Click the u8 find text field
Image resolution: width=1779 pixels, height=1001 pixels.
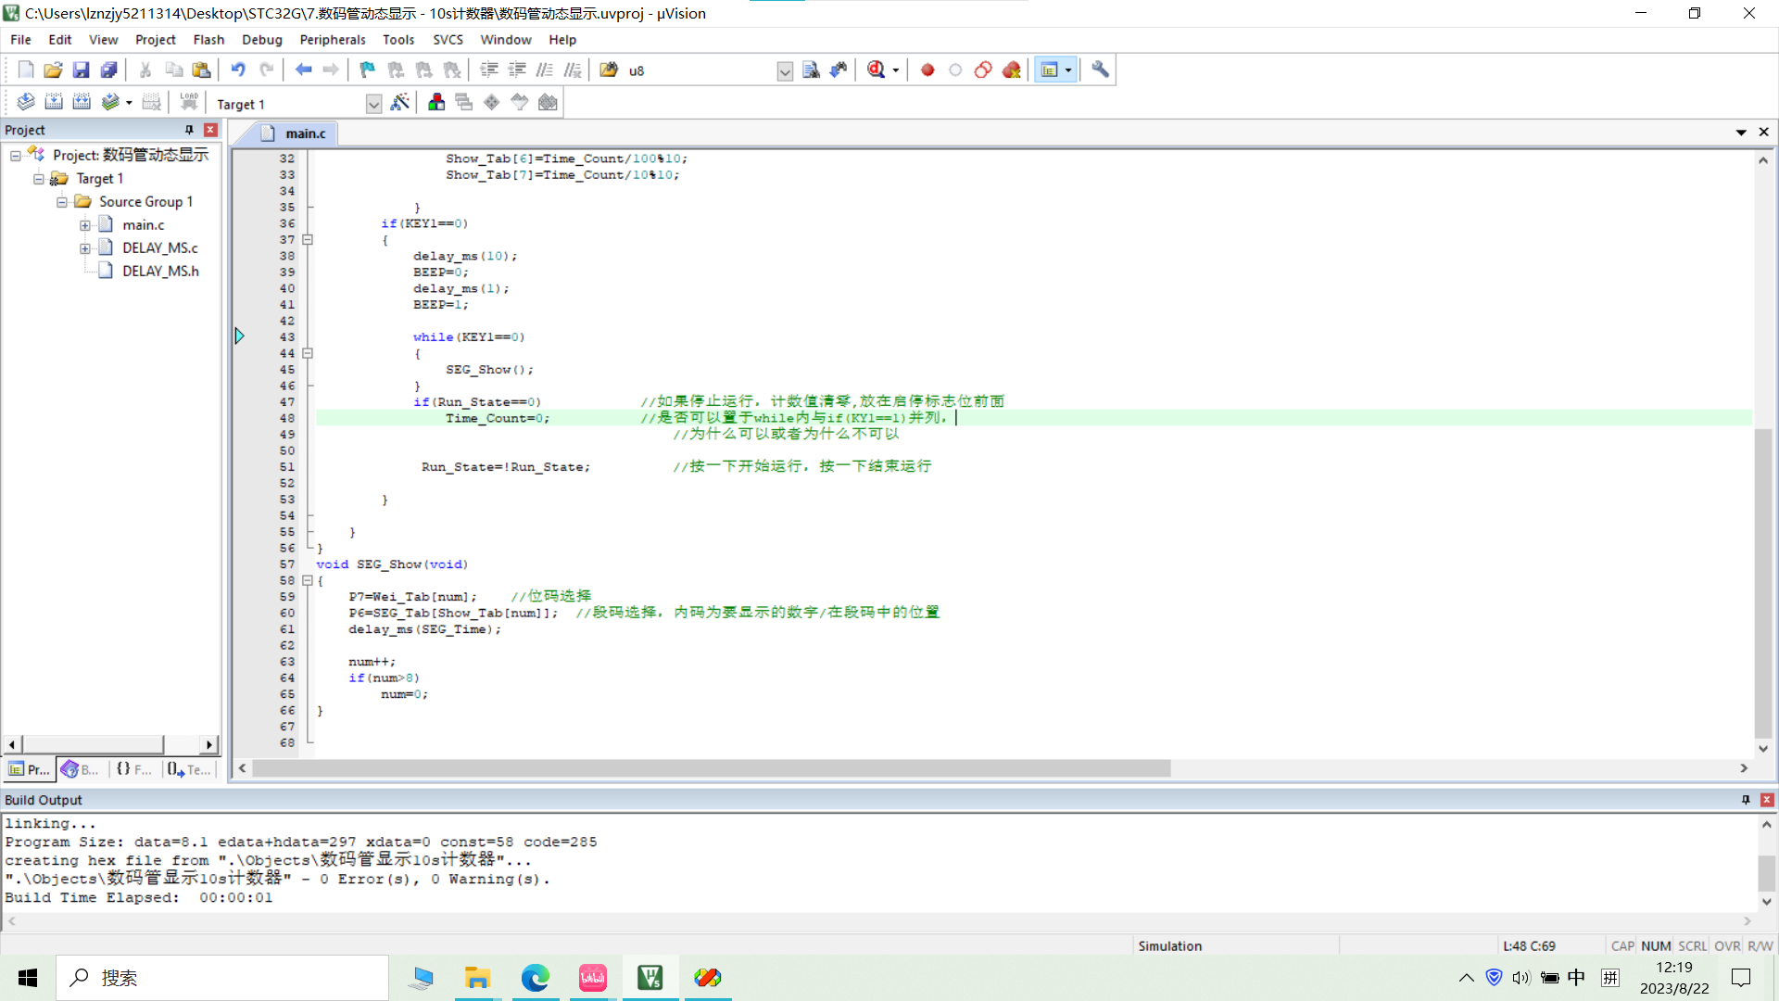pyautogui.click(x=701, y=70)
